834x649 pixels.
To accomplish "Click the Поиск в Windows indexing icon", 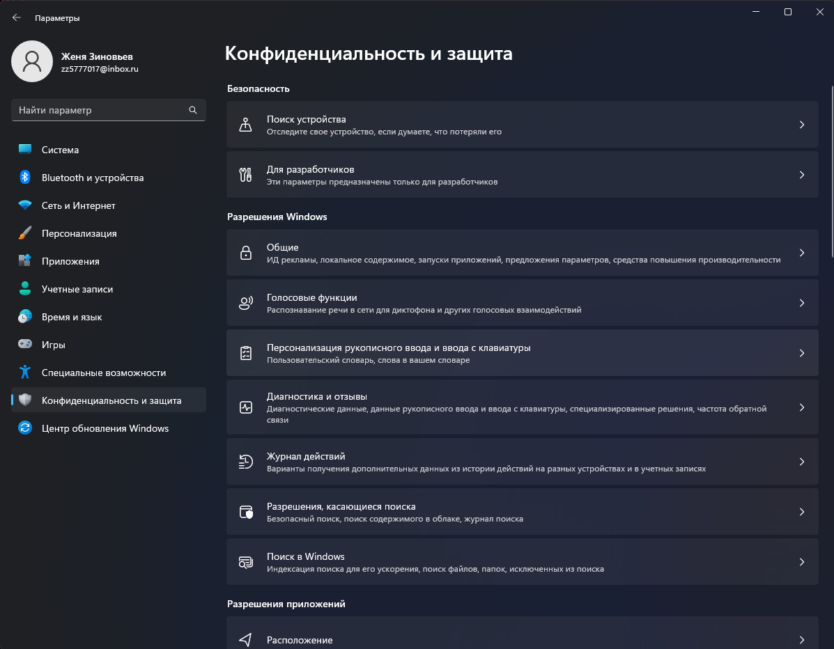I will pos(245,562).
